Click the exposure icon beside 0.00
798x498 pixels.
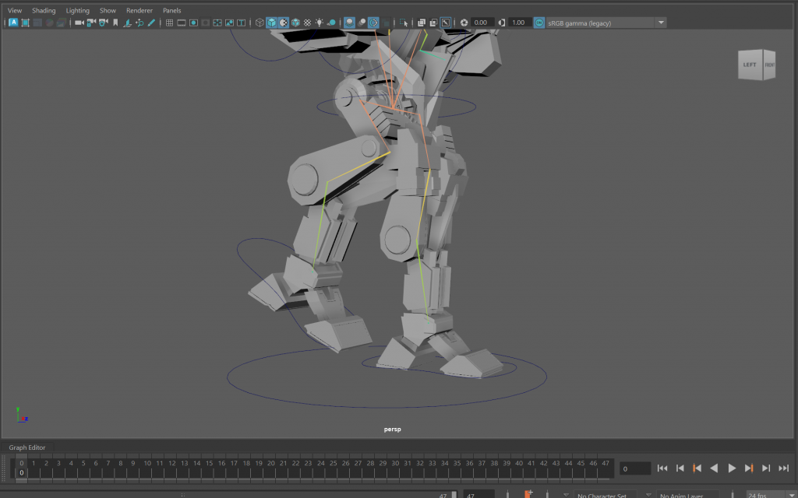pos(464,23)
